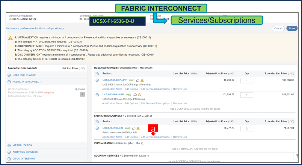The image size is (302, 165).
Task: Open UCSX-9508-AI-LINF product link
Action: point(113,94)
